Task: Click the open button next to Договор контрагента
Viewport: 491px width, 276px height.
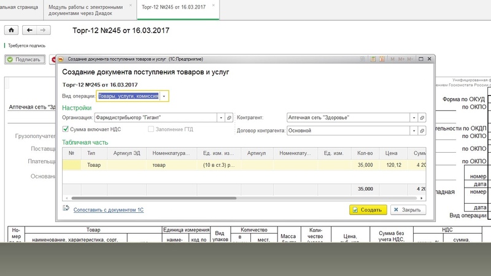Action: (x=422, y=130)
